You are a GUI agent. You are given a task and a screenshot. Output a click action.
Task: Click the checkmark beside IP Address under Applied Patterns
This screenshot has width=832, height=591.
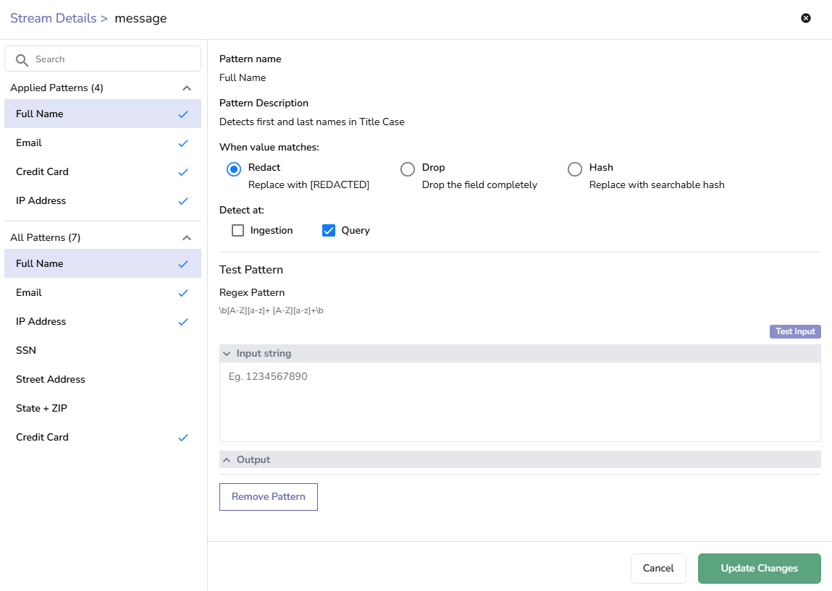tap(182, 201)
